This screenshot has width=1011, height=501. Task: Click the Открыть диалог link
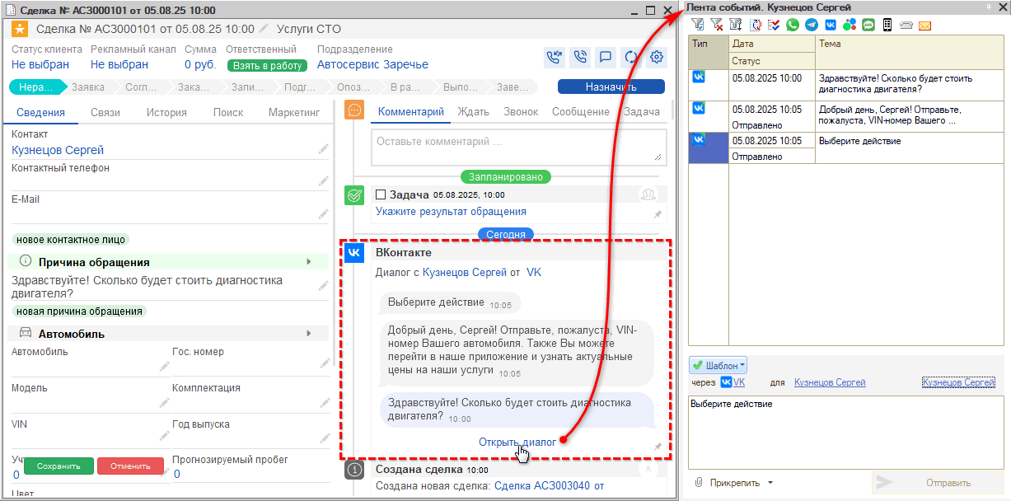pos(517,442)
